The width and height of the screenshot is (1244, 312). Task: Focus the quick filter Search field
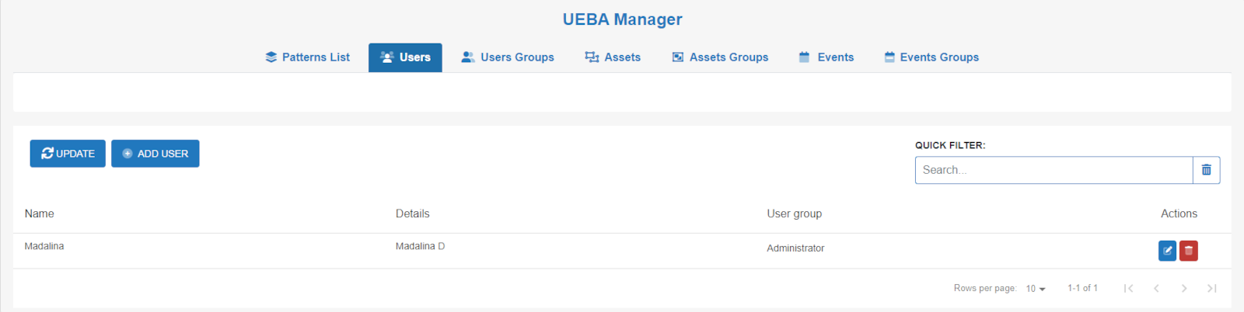click(x=1054, y=170)
